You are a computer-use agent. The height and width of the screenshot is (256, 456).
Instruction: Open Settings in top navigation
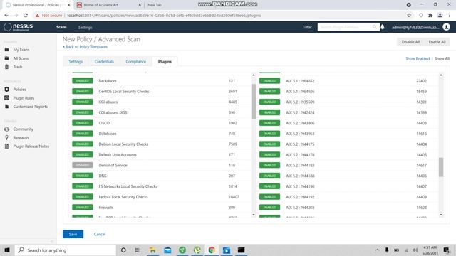click(85, 27)
